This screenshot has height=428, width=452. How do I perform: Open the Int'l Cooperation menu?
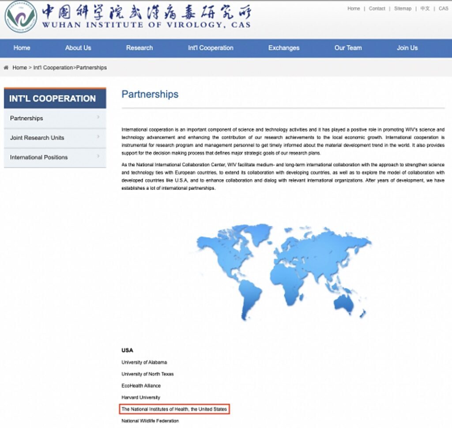pyautogui.click(x=211, y=48)
